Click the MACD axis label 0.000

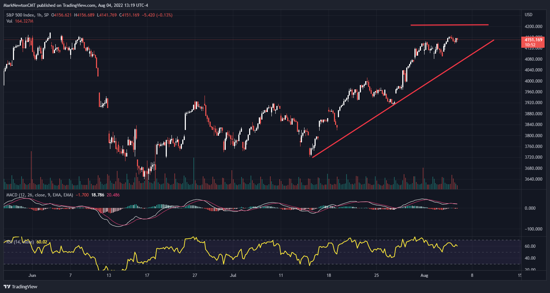(530, 208)
